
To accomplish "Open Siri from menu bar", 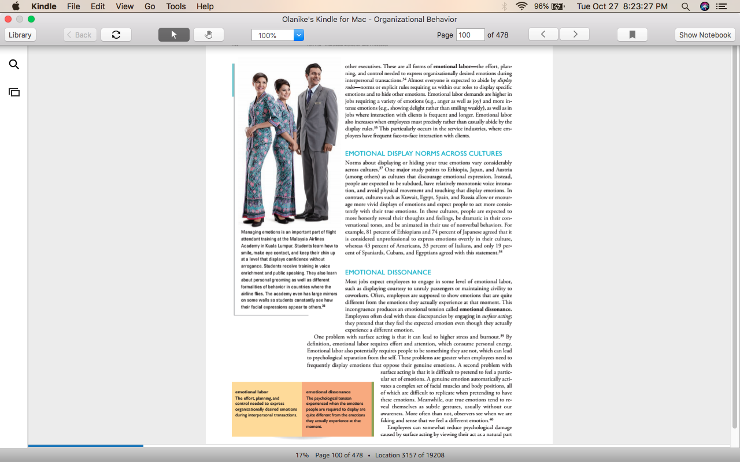I will pos(704,6).
